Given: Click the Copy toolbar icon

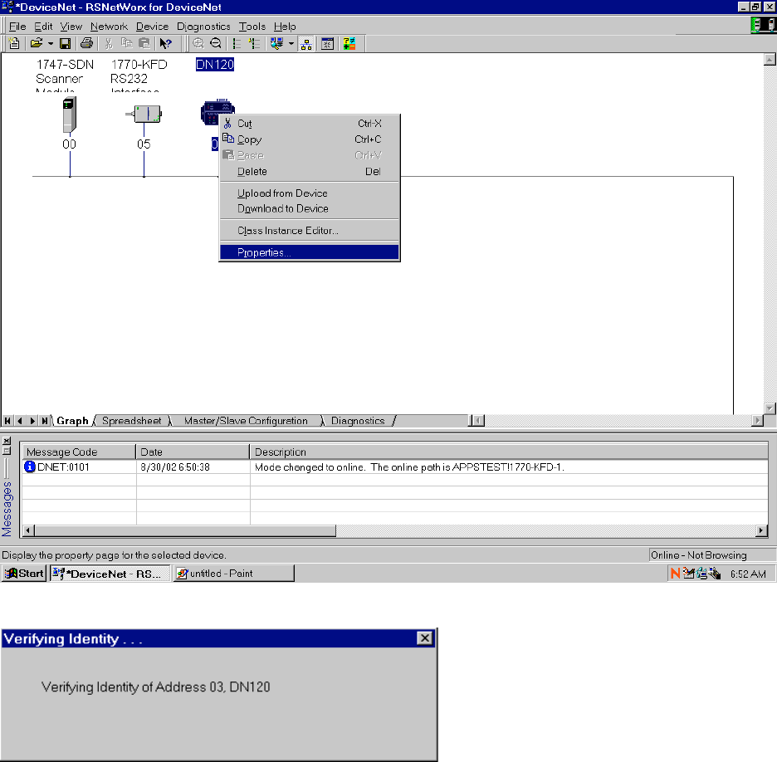Looking at the screenshot, I should (x=127, y=44).
